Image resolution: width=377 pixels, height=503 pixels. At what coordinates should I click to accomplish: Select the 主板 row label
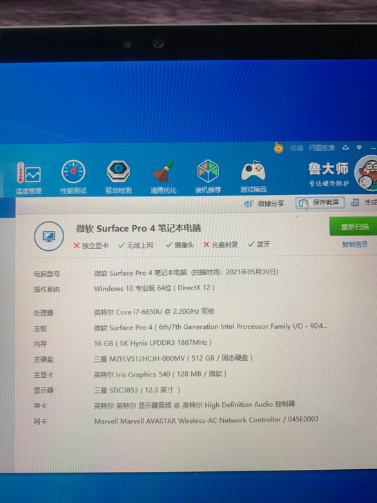pyautogui.click(x=40, y=328)
